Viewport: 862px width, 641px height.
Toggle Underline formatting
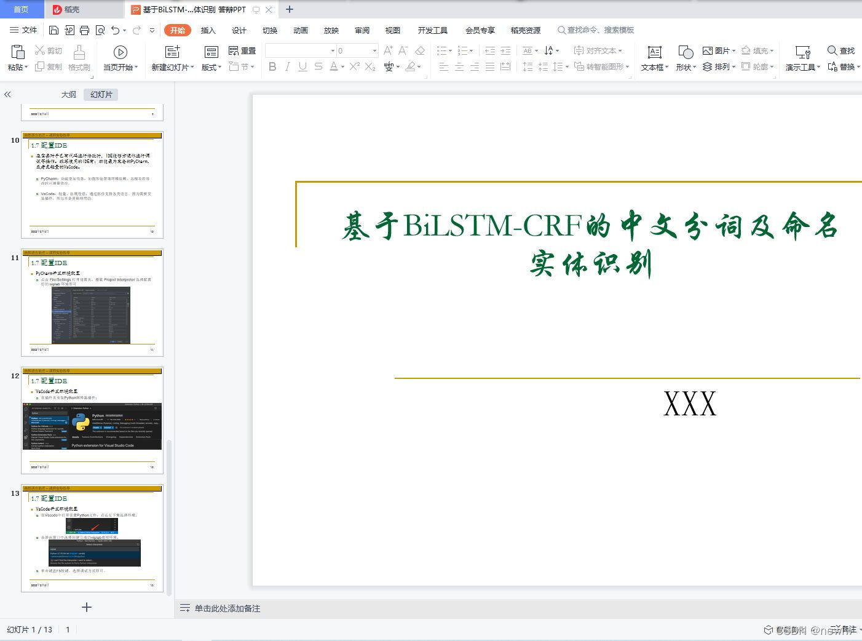point(302,66)
